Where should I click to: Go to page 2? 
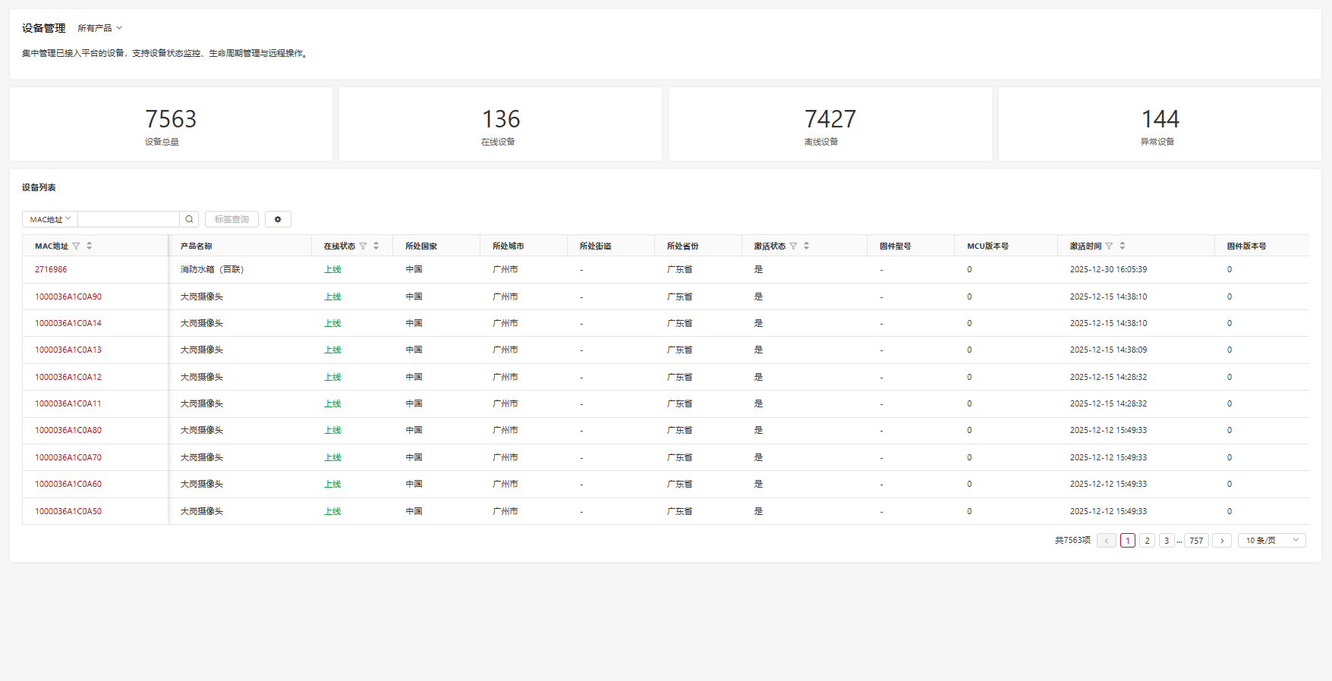click(1147, 541)
